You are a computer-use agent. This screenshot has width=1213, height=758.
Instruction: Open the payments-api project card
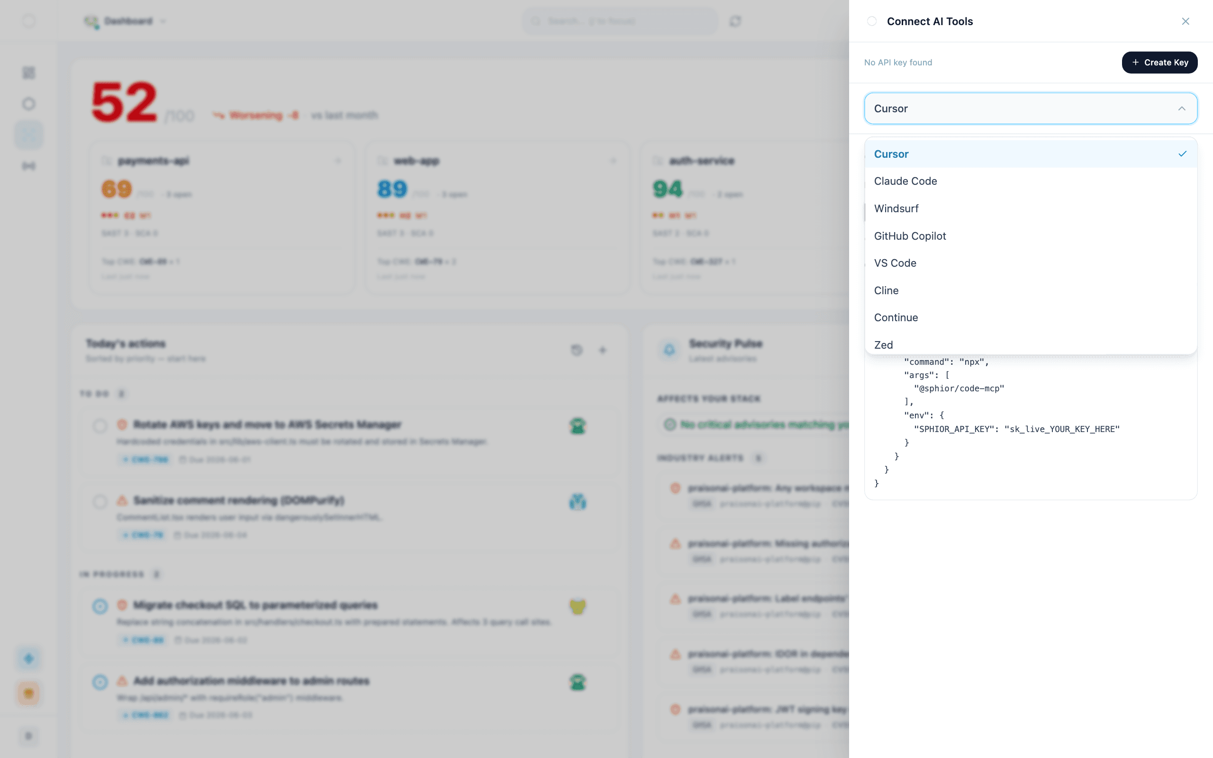(222, 217)
